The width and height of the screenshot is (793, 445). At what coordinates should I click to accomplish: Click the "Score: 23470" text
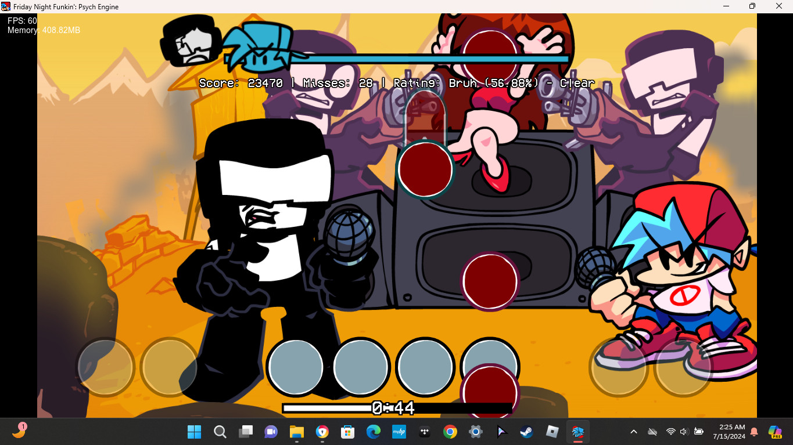tap(241, 83)
